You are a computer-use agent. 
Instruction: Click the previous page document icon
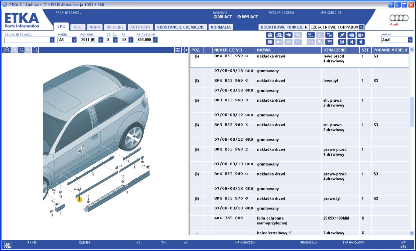click(351, 35)
